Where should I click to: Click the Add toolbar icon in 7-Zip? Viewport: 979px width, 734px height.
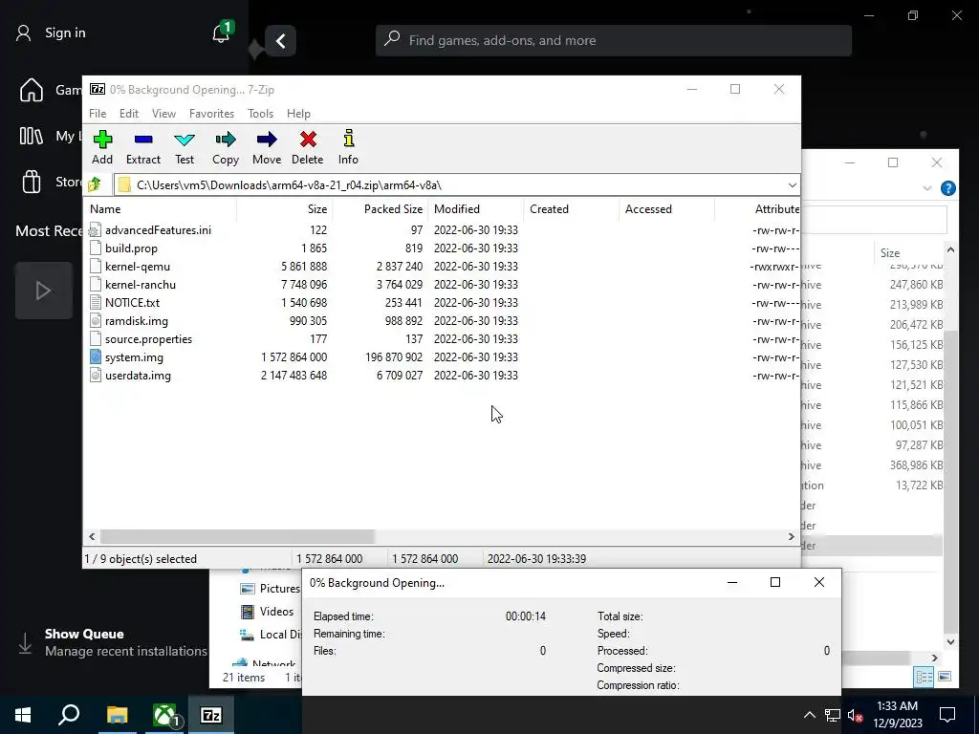(x=102, y=147)
